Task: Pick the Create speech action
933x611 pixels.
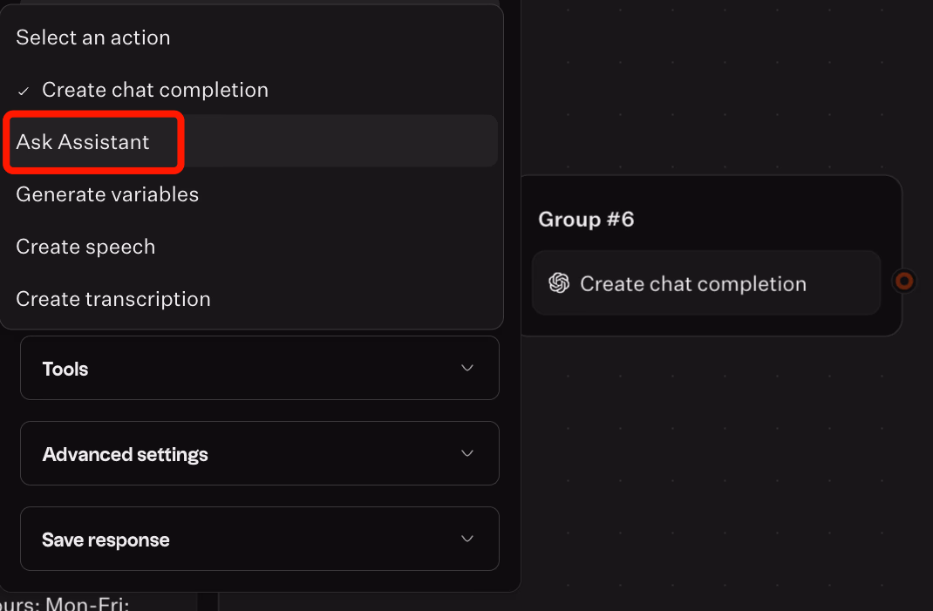Action: (x=85, y=247)
